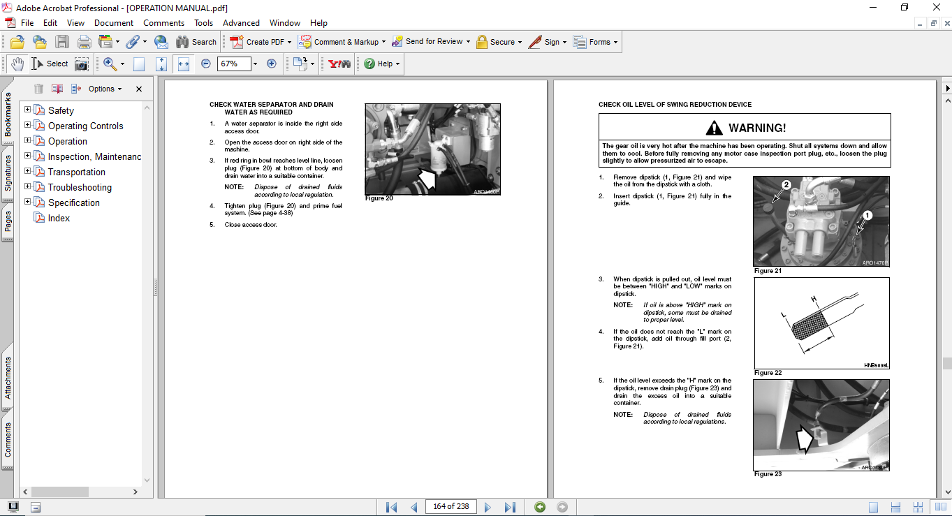This screenshot has width=952, height=516.
Task: Enable Single Page layout view
Action: tap(873, 507)
